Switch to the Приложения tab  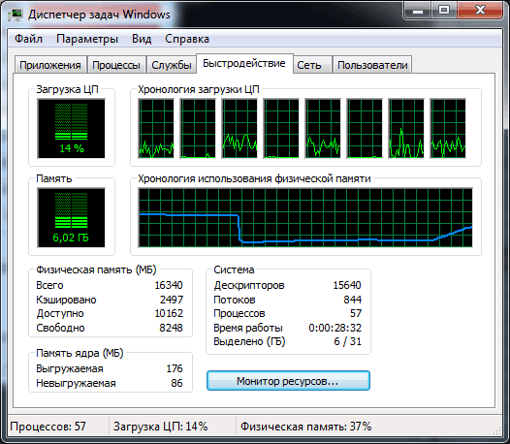coord(50,65)
